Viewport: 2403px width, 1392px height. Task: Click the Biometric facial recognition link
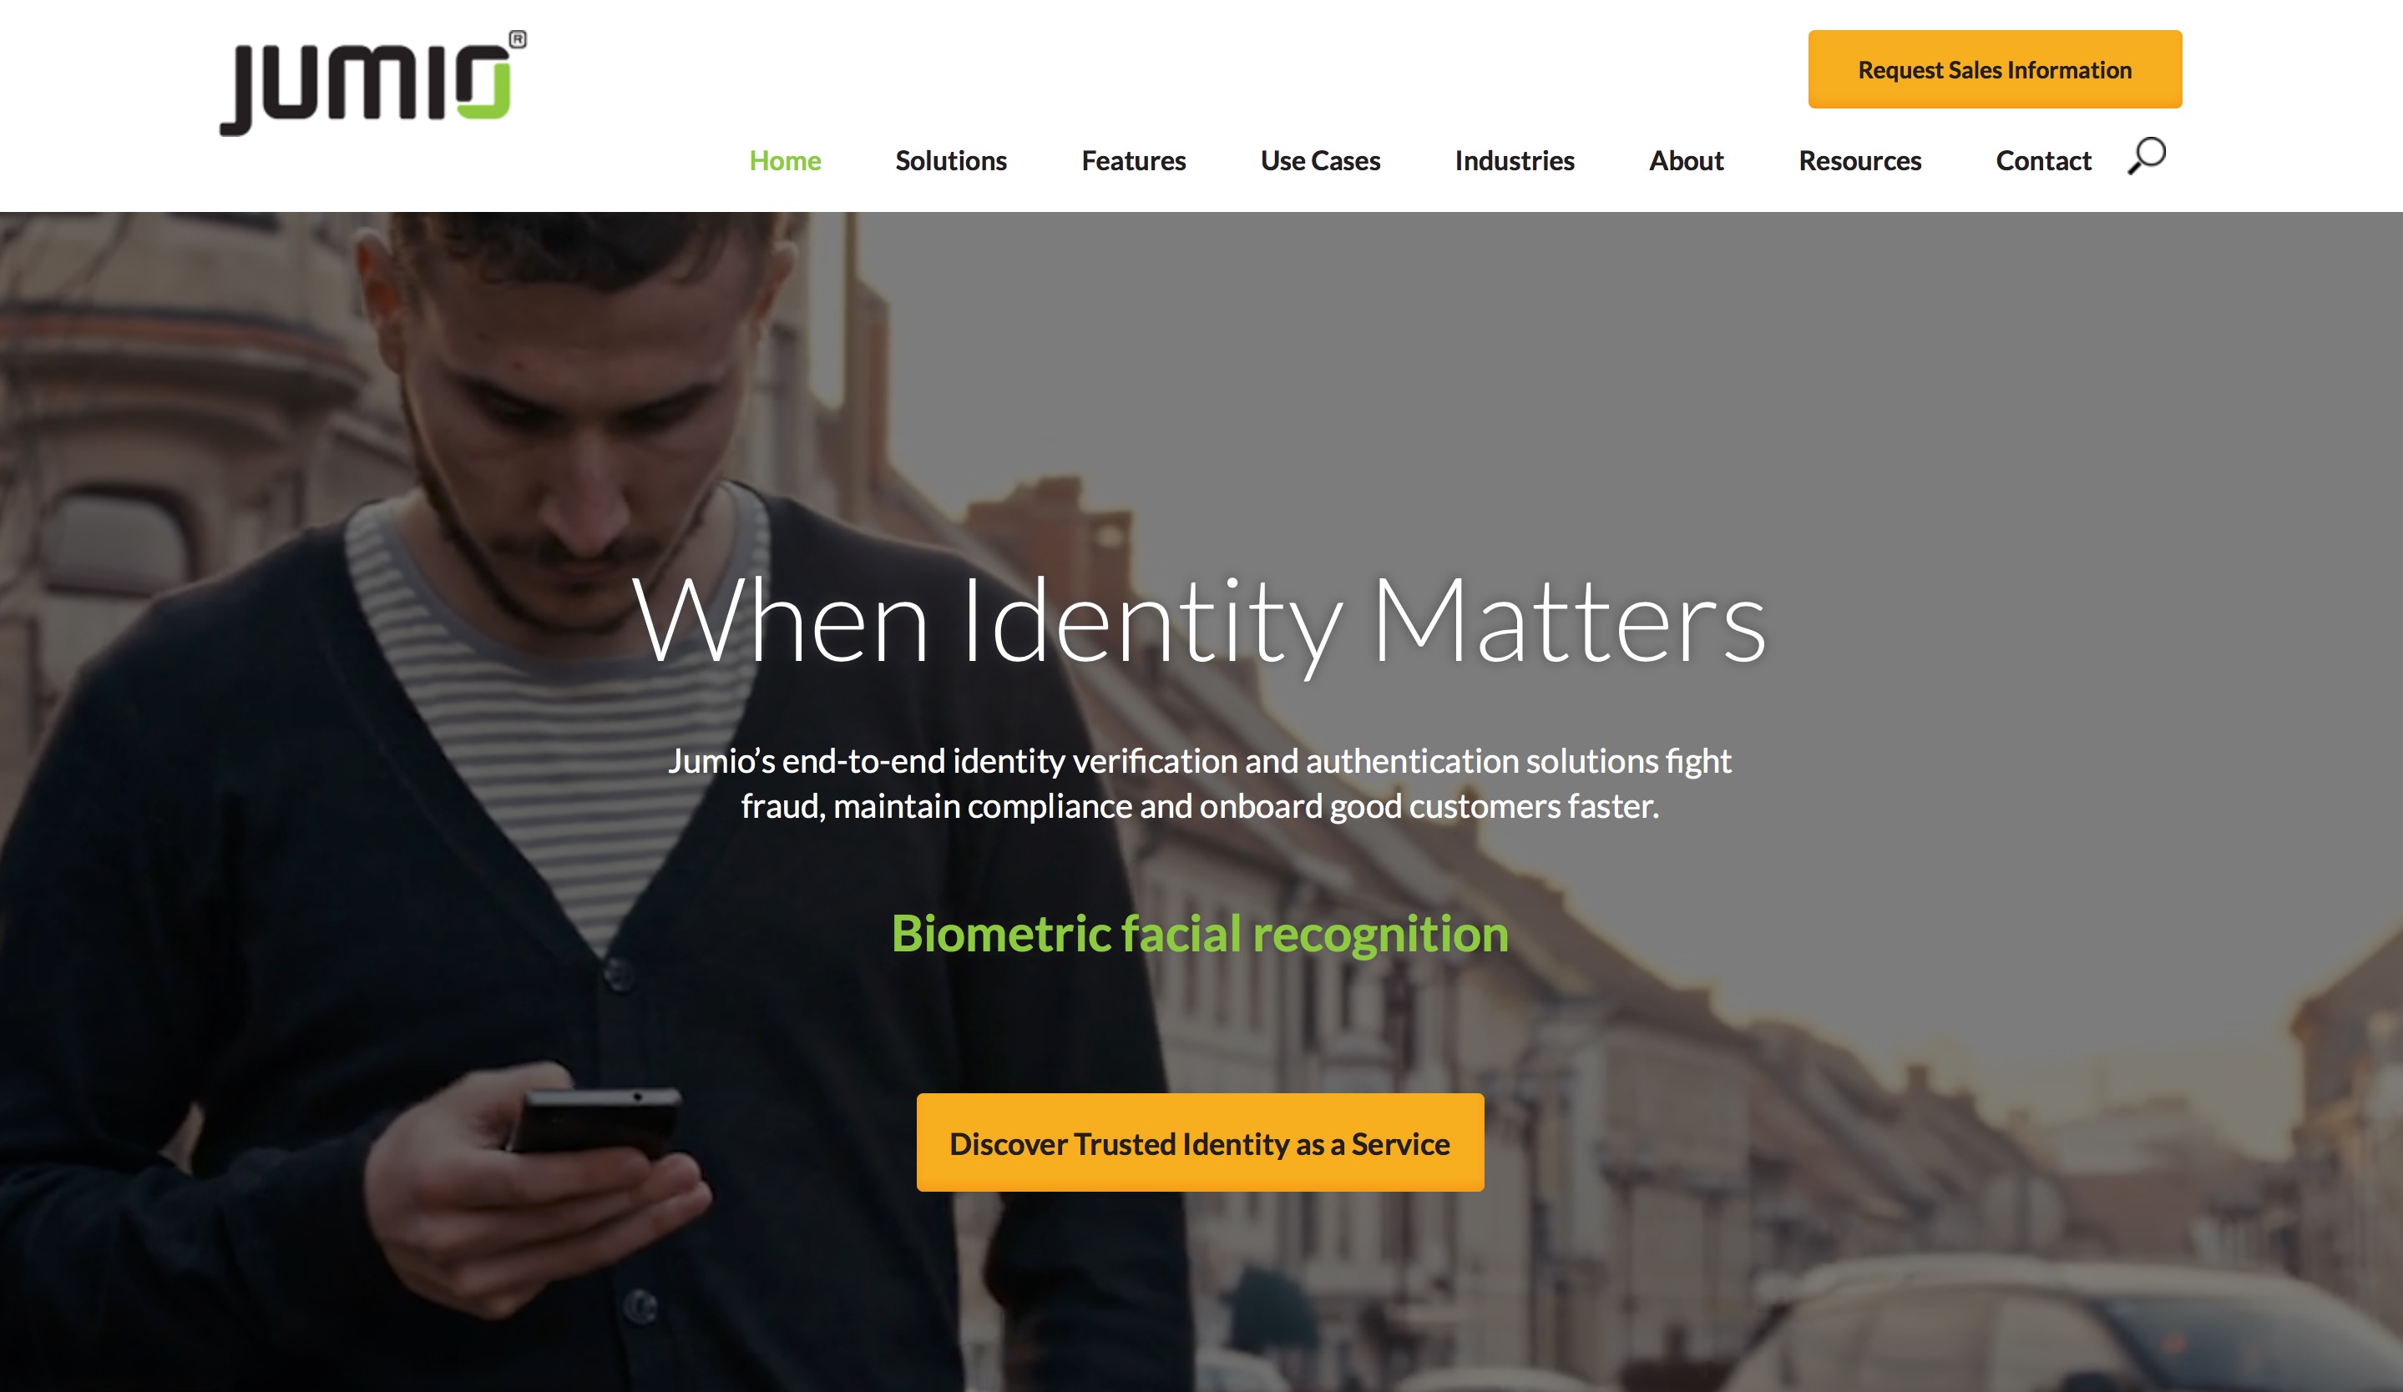coord(1200,930)
